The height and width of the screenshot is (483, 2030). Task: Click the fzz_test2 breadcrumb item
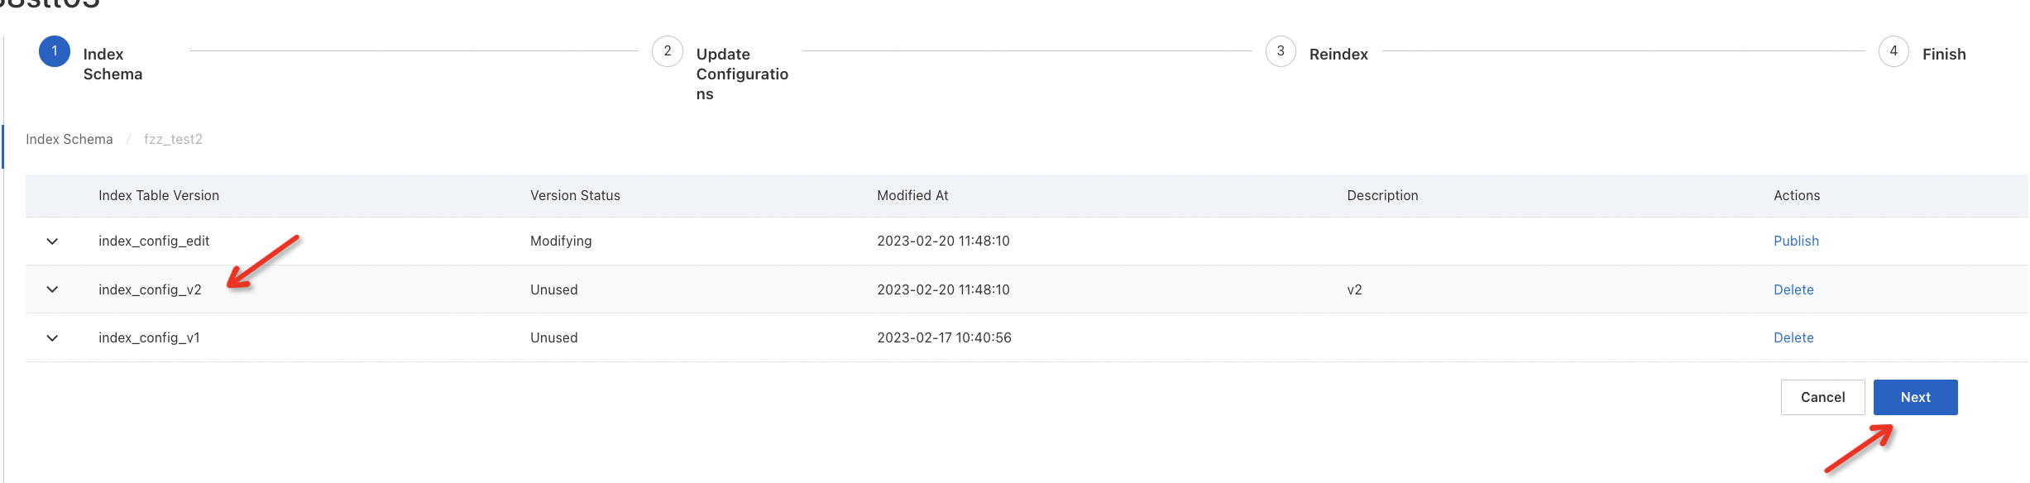tap(173, 139)
